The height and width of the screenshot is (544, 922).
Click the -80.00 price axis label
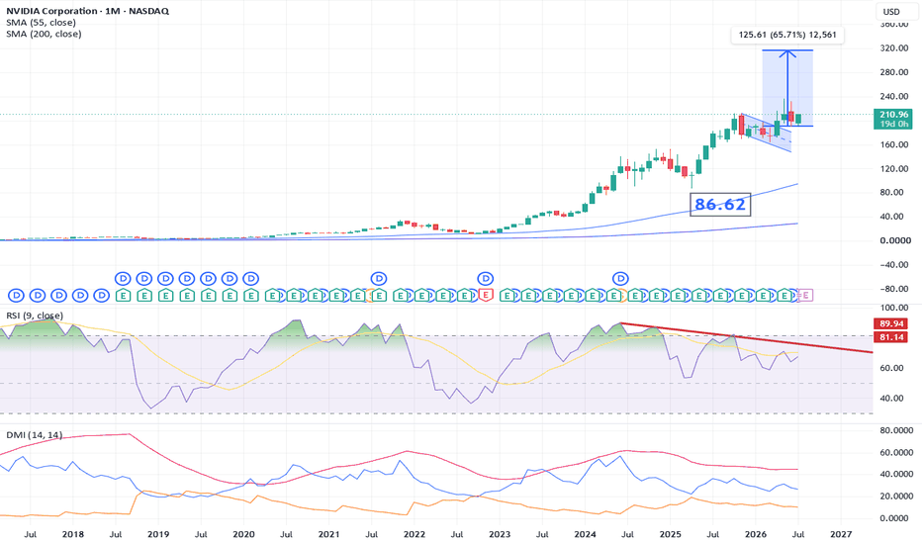point(893,289)
